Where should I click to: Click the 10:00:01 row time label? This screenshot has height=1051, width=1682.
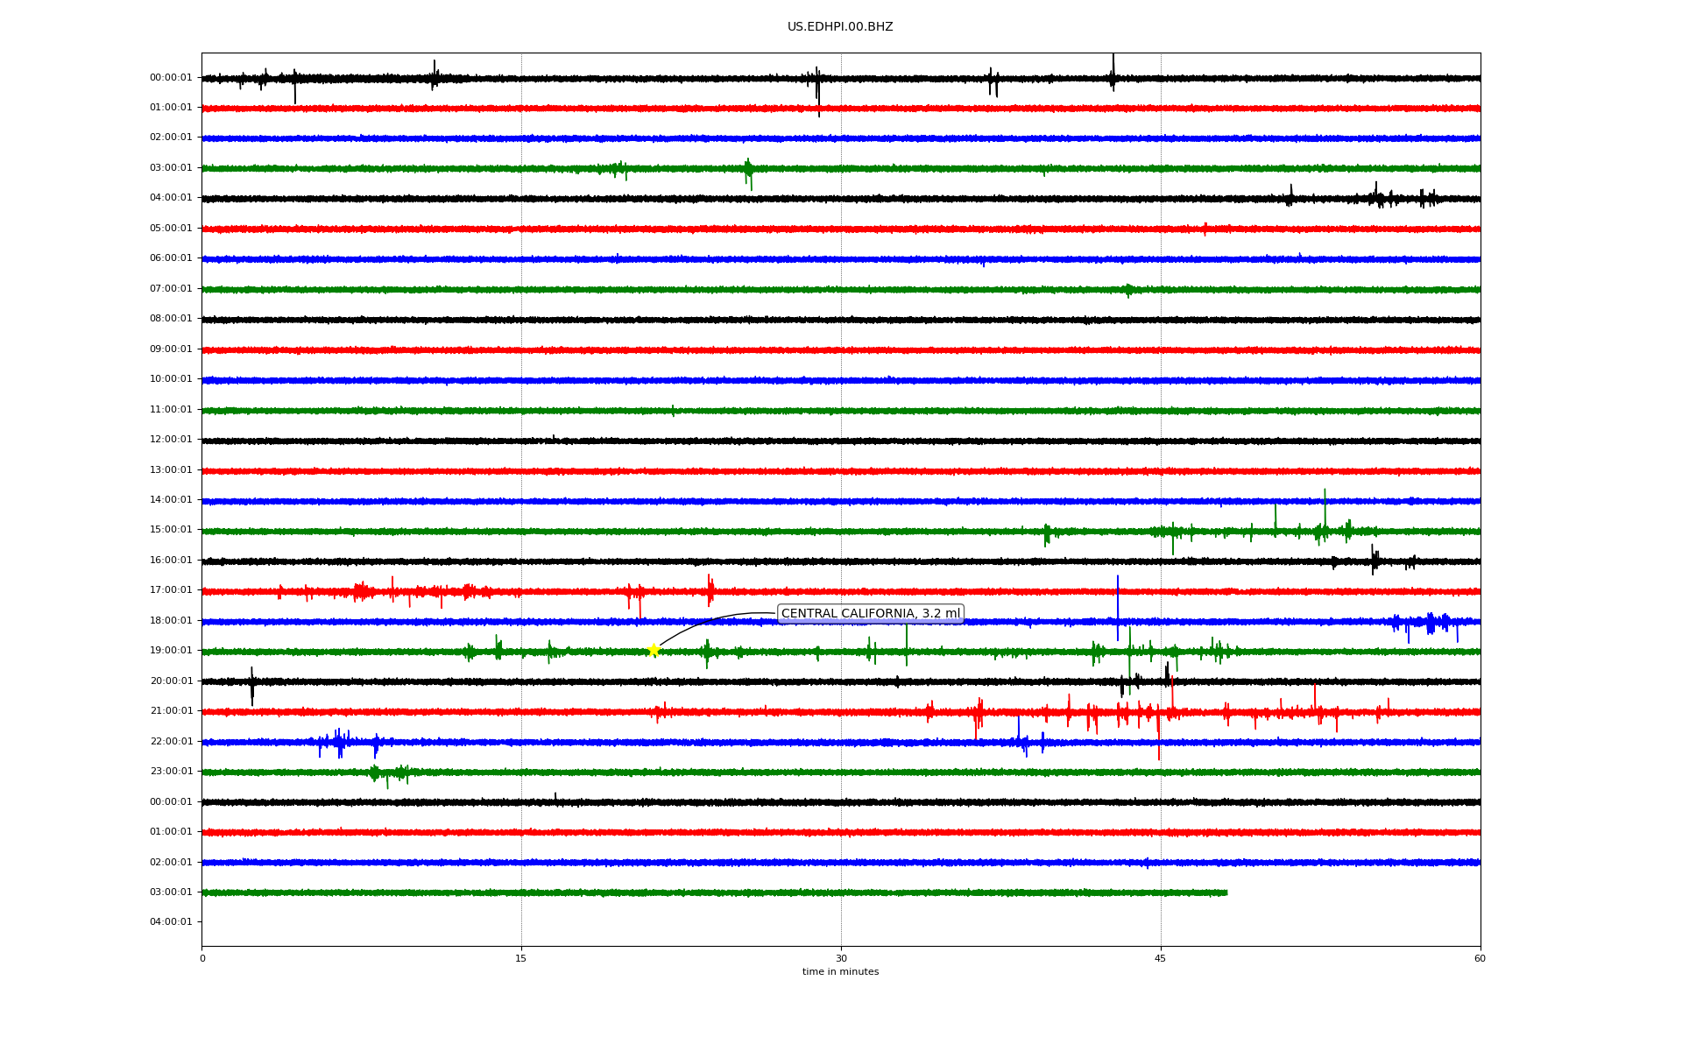tap(171, 379)
